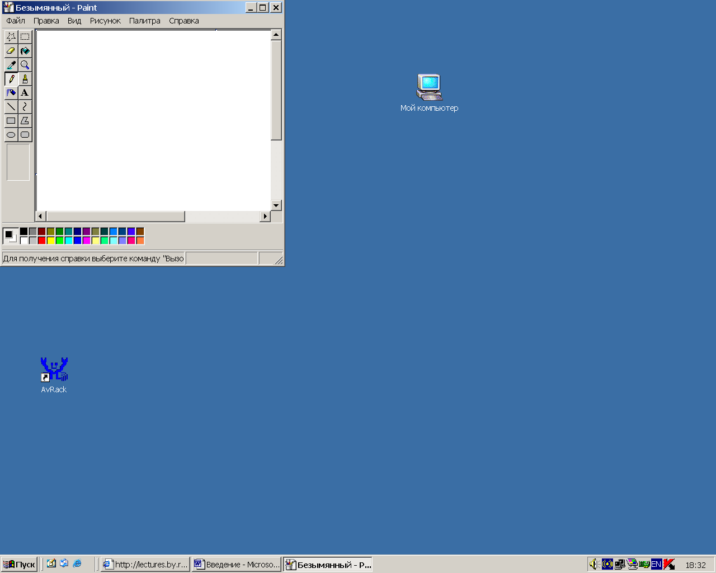716x573 pixels.
Task: Click the horizontal scrollbar right arrow
Action: 266,217
